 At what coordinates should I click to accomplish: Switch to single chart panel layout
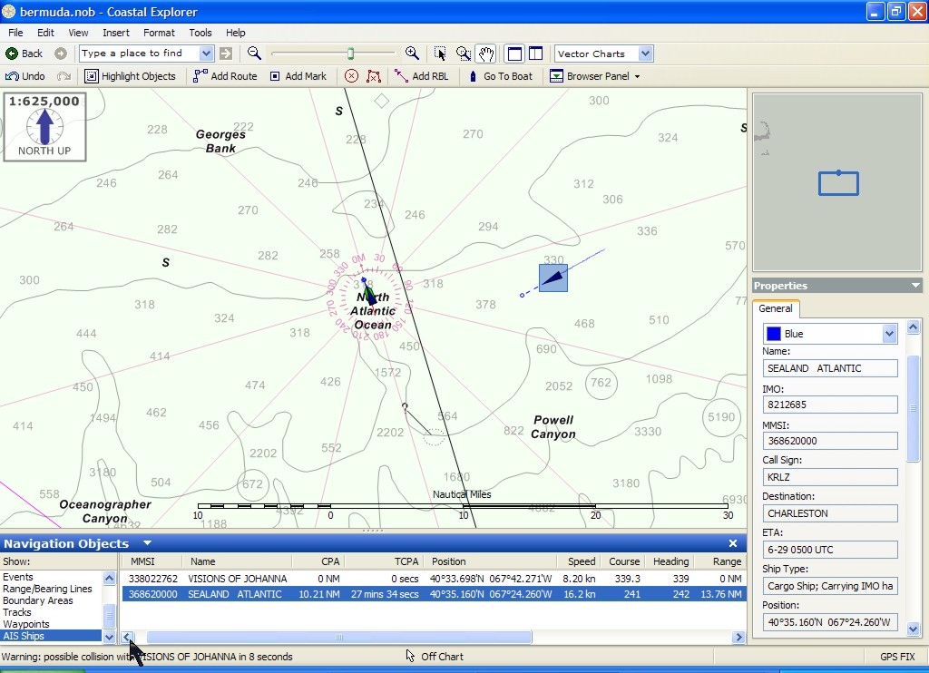point(514,54)
